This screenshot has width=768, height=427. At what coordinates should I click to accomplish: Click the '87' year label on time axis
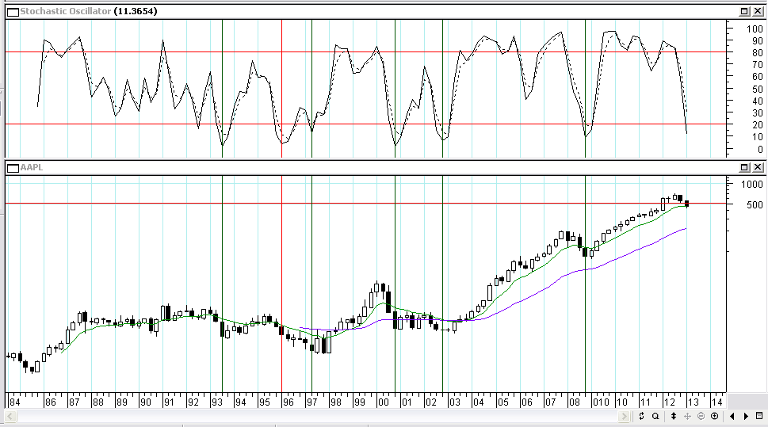click(74, 402)
